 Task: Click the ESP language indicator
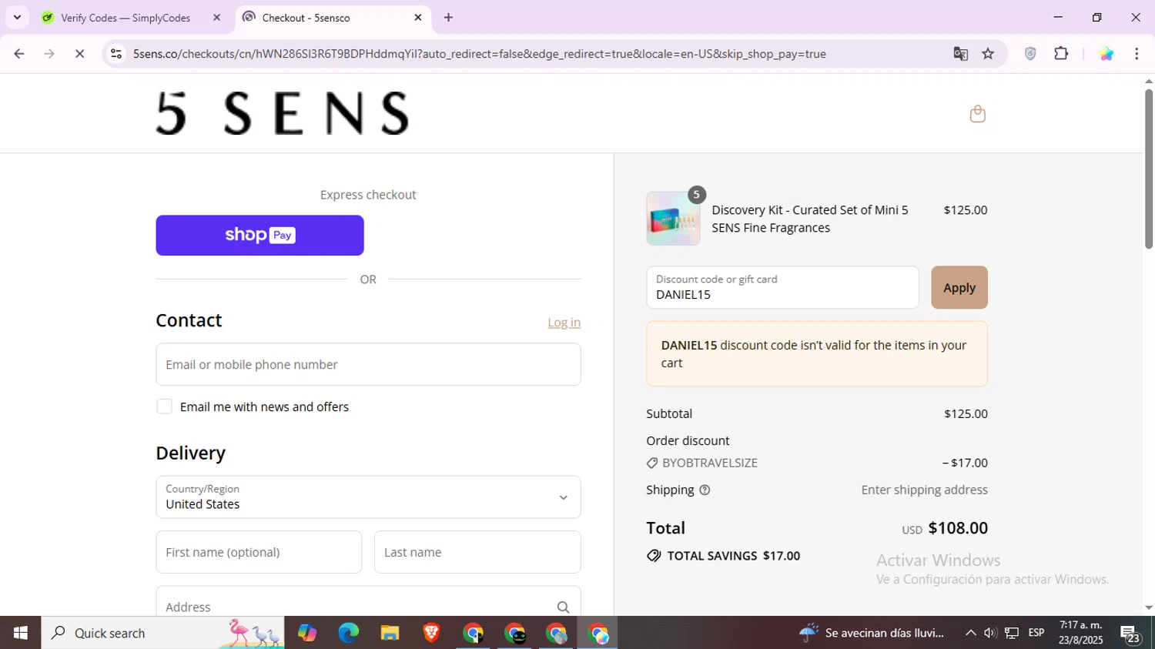pyautogui.click(x=1036, y=633)
